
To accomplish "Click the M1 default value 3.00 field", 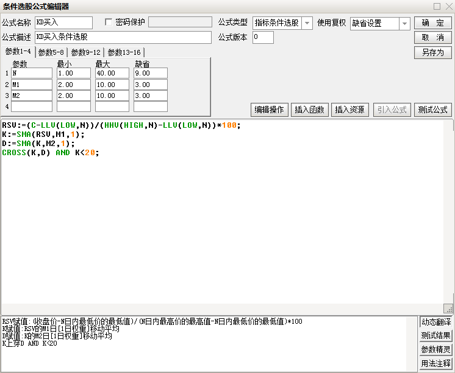I will click(151, 85).
